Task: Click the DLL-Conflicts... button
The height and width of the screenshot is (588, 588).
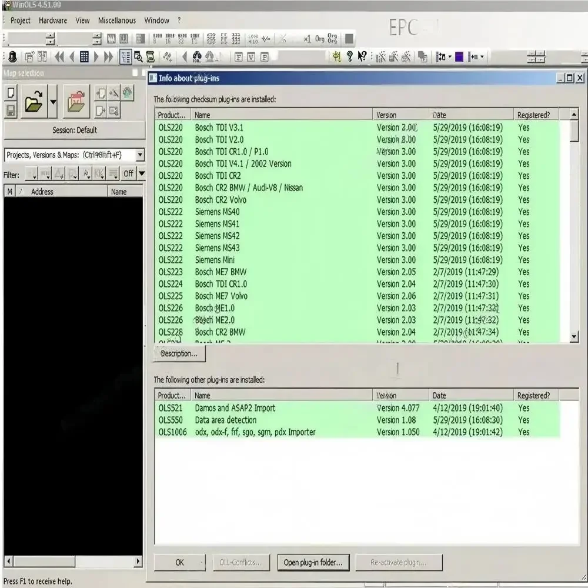Action: pos(240,563)
